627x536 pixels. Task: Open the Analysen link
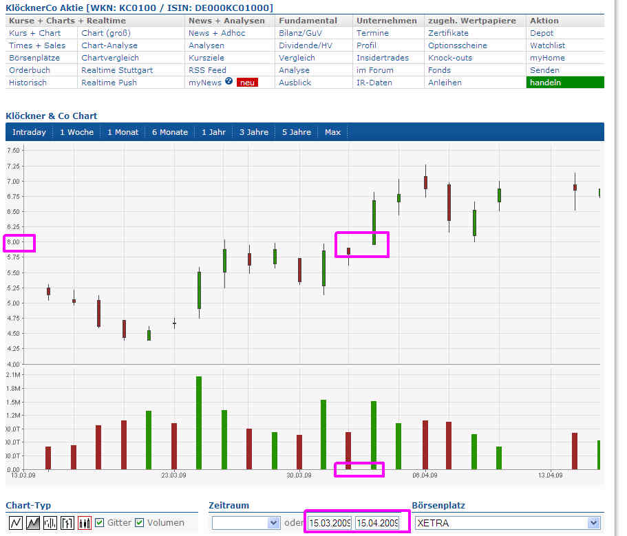coord(206,45)
